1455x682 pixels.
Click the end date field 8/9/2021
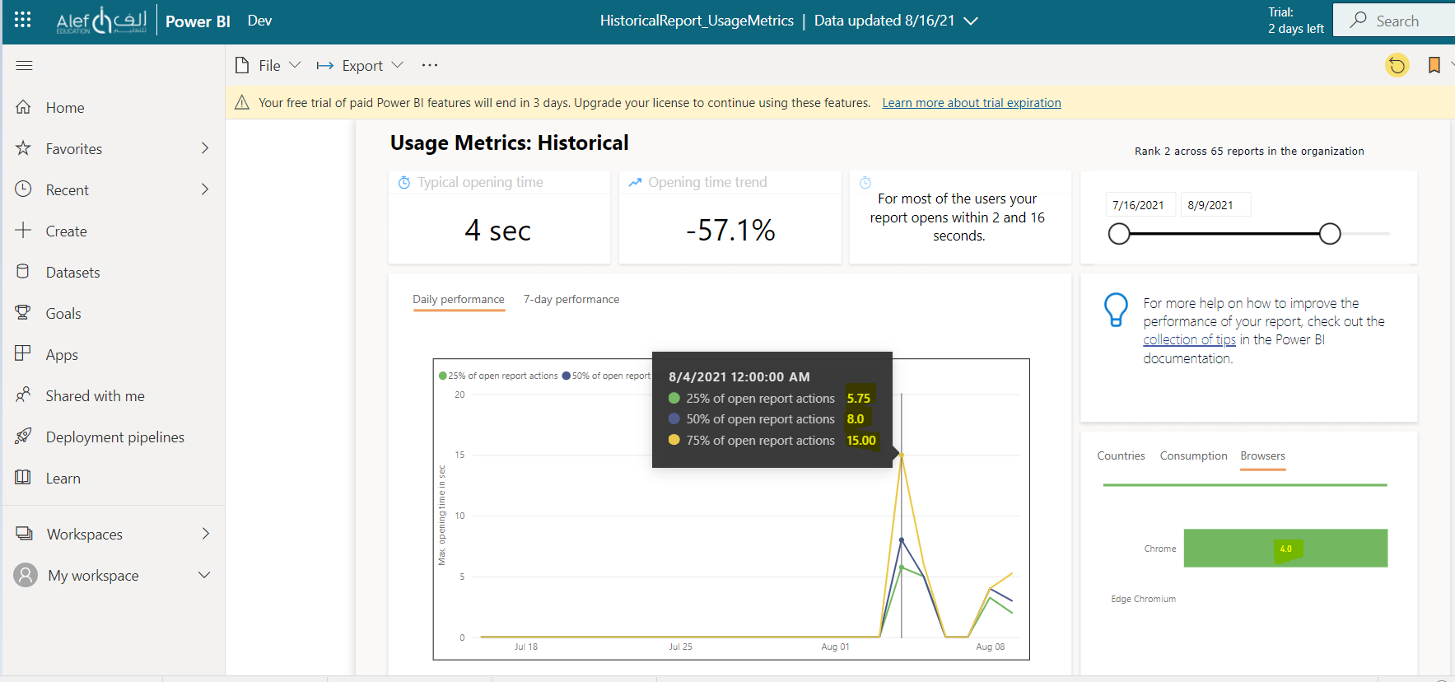pyautogui.click(x=1215, y=205)
